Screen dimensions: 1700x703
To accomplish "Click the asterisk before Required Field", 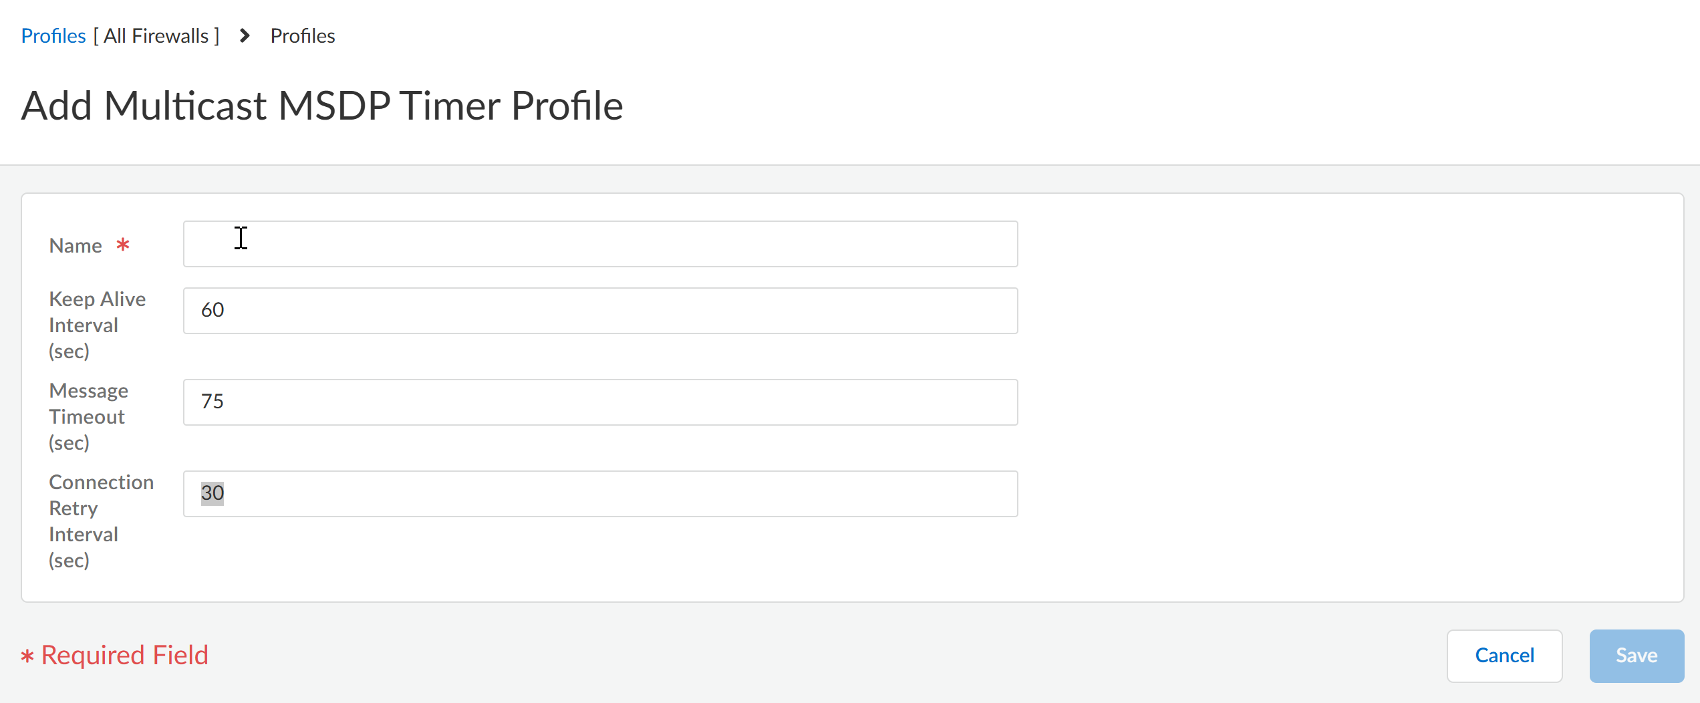I will [x=27, y=656].
